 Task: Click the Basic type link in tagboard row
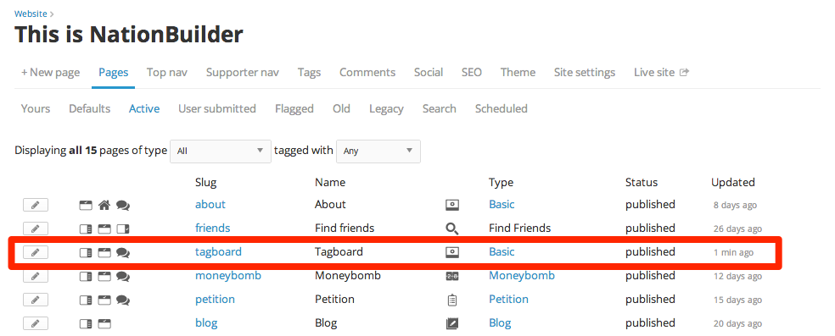[502, 251]
